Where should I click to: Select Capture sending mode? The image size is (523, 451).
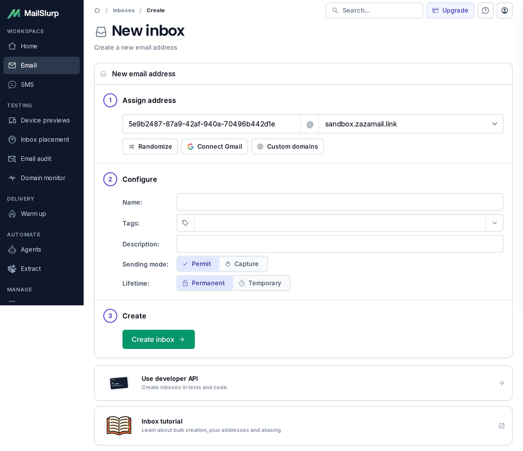pyautogui.click(x=243, y=264)
